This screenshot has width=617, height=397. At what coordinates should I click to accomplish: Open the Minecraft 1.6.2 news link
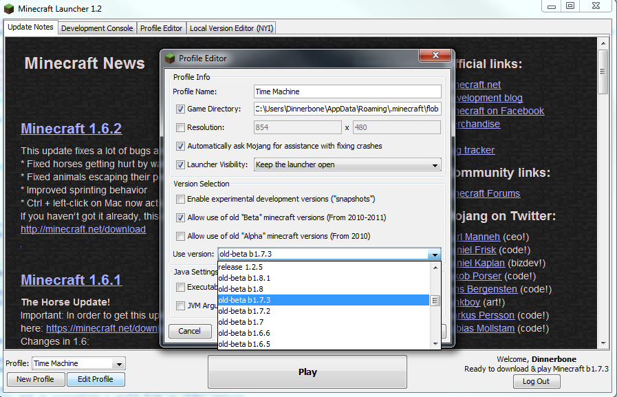[72, 129]
